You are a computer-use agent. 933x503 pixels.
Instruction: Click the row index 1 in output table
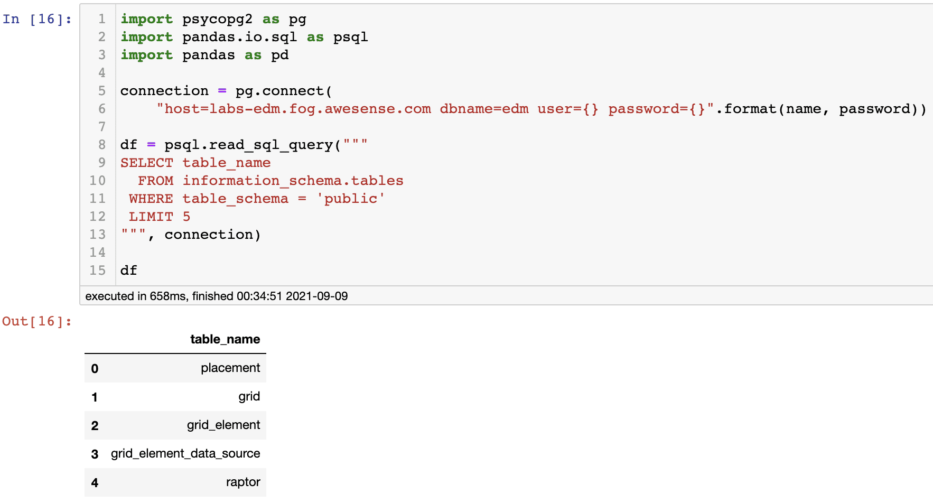[95, 397]
